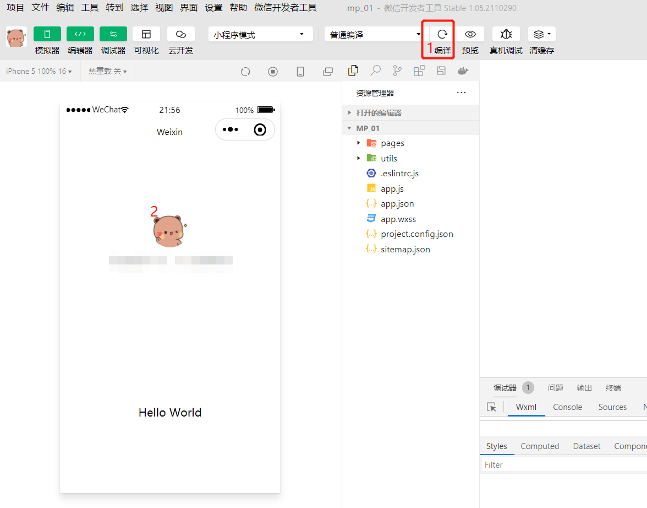This screenshot has height=508, width=647.
Task: Collapse the MP_01 project root
Action: tap(410, 128)
